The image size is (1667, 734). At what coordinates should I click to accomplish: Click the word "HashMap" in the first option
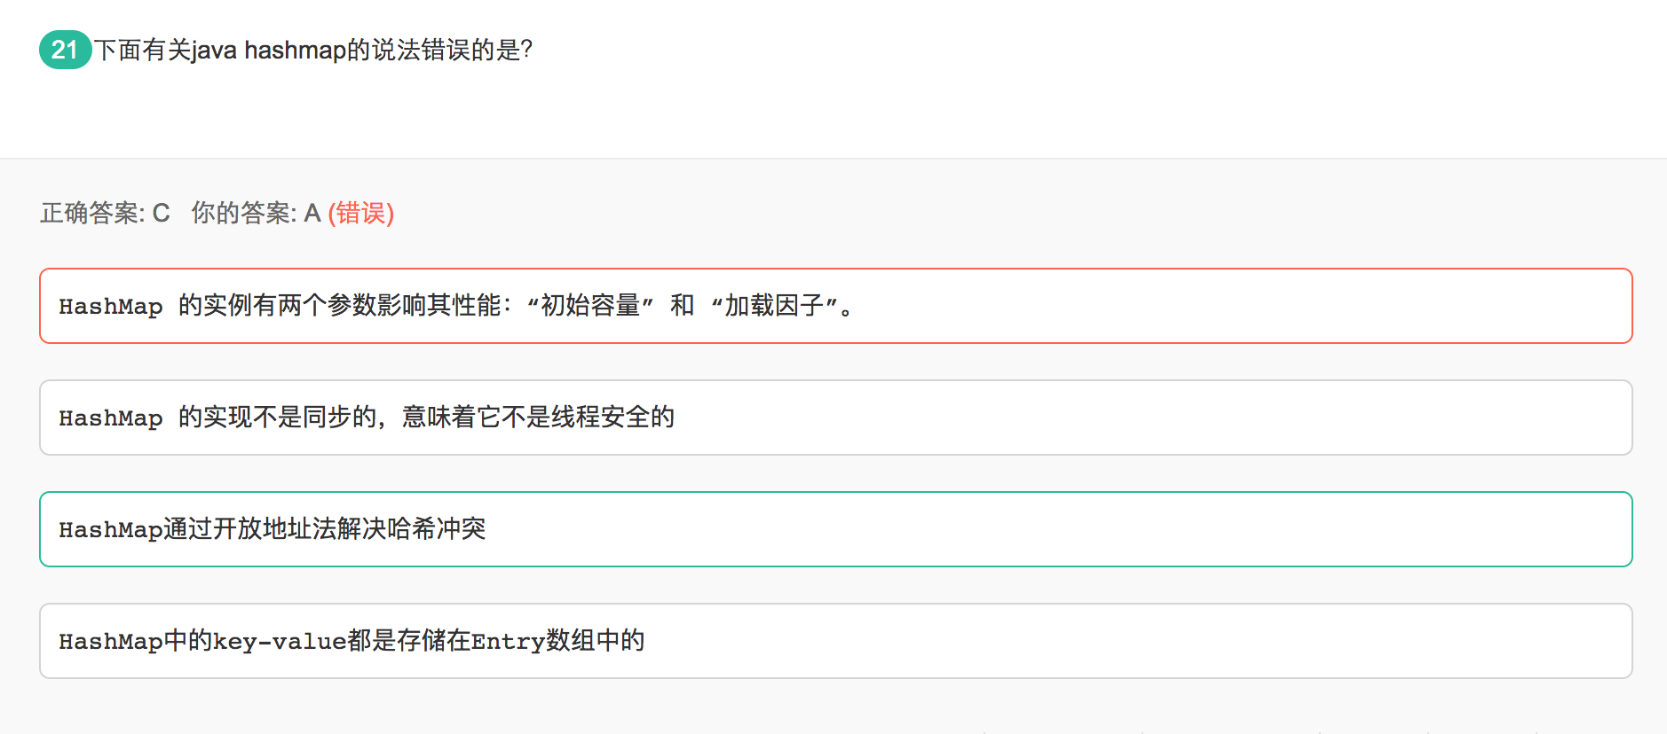click(x=111, y=307)
